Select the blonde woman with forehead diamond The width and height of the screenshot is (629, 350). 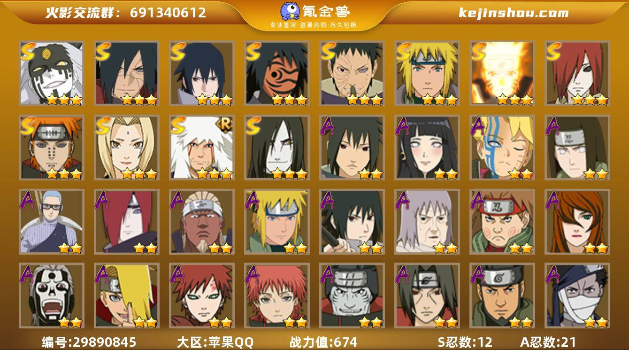tap(126, 148)
